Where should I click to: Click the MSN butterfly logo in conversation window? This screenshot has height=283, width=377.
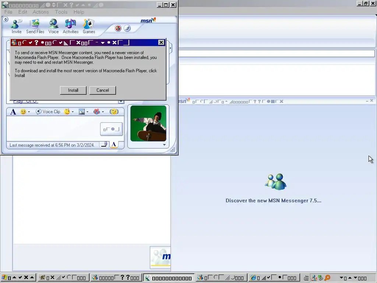tap(148, 21)
